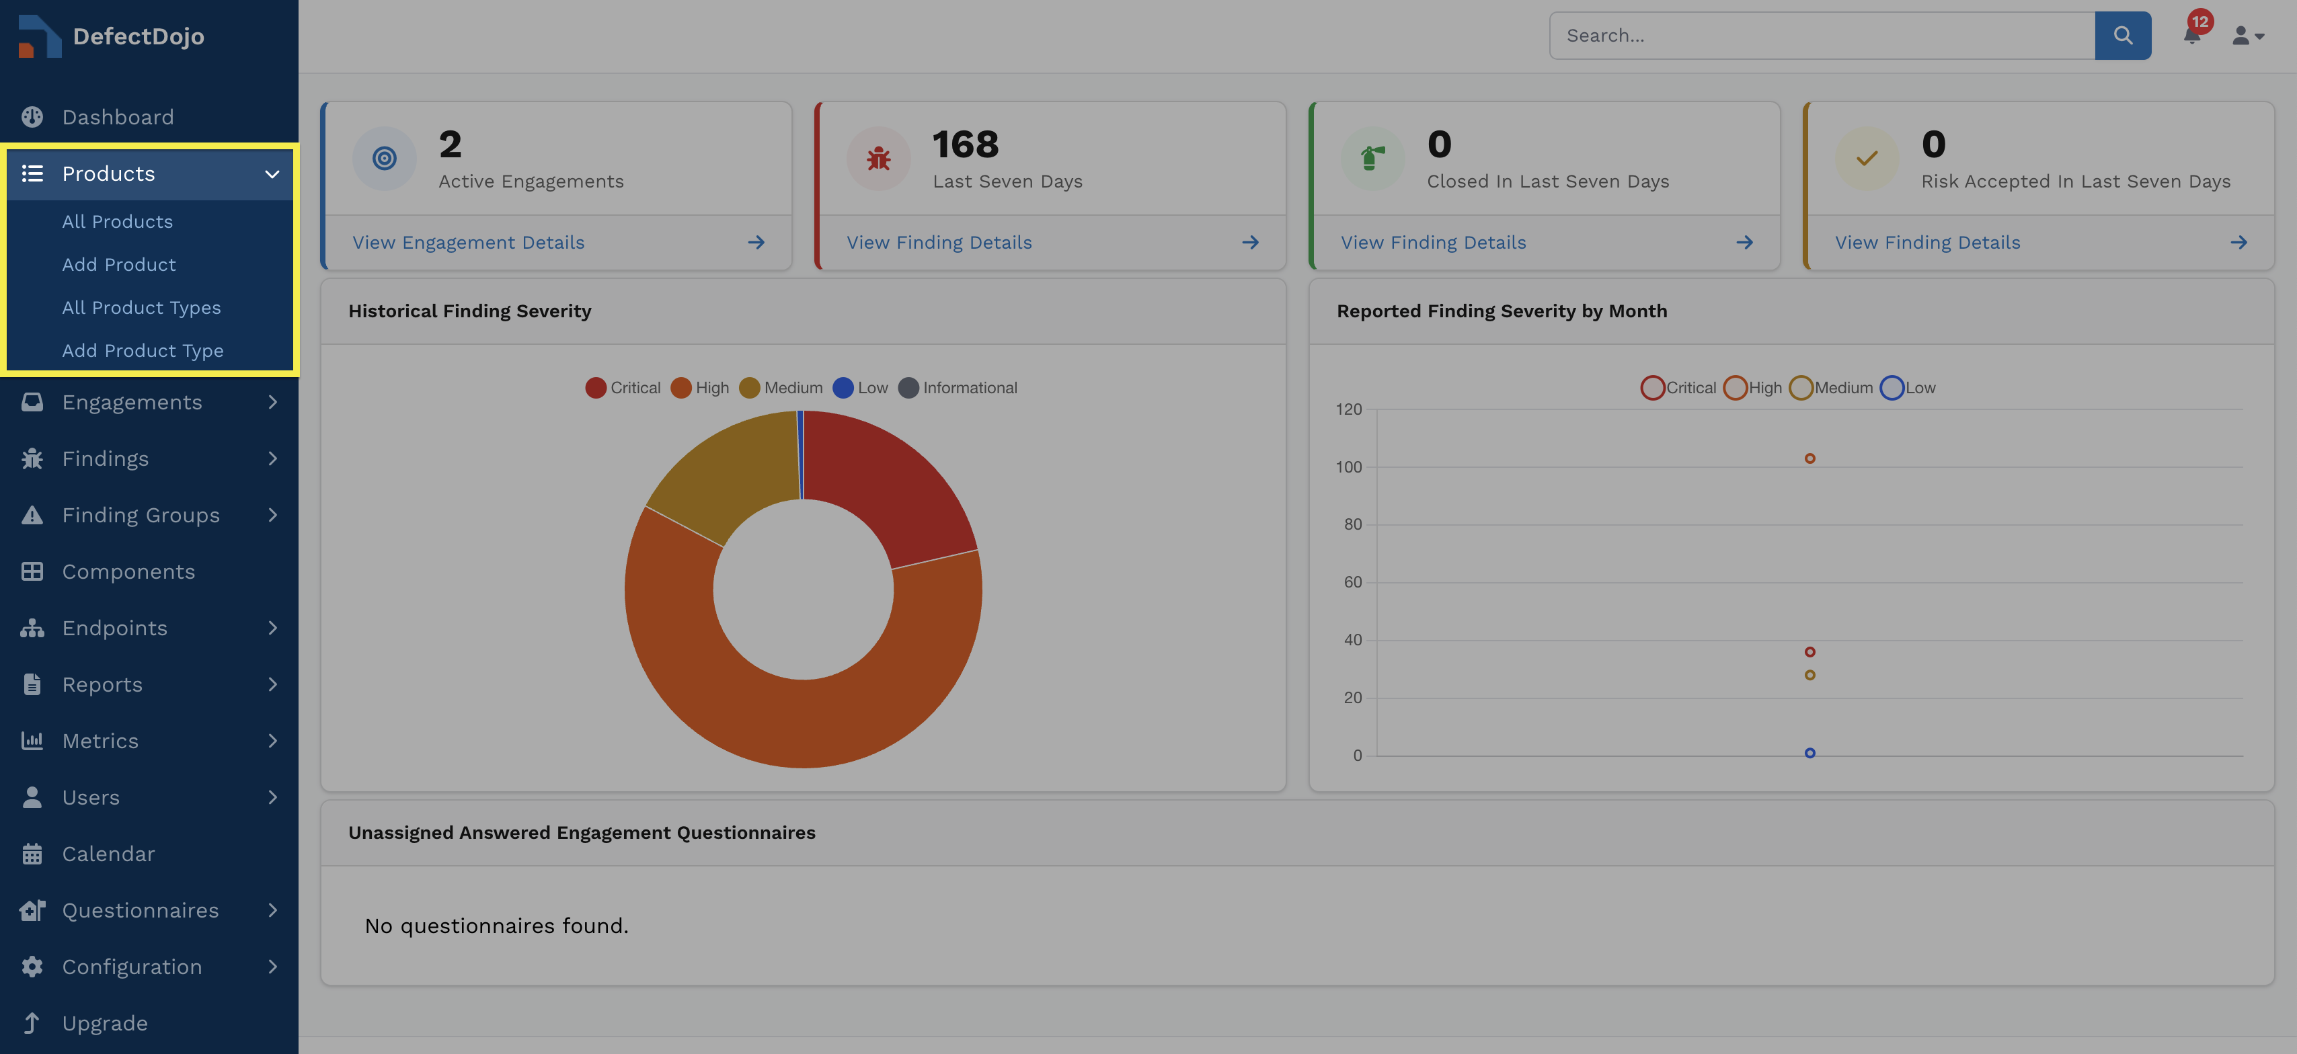Click the Search input field

coord(1822,36)
